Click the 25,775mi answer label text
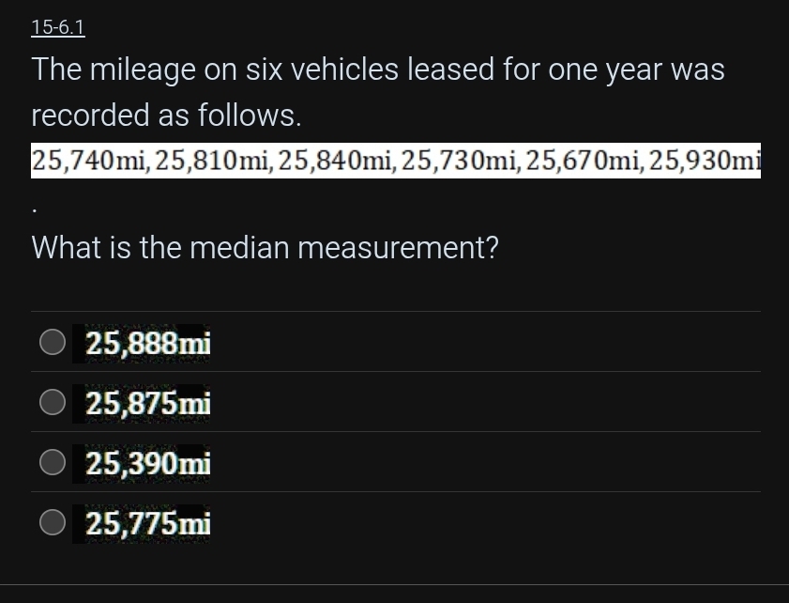The image size is (789, 603). pos(148,523)
